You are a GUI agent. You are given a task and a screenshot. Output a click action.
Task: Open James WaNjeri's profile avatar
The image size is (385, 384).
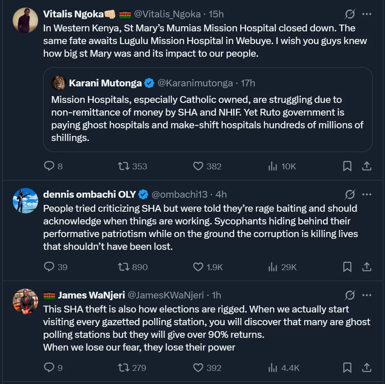pos(25,301)
